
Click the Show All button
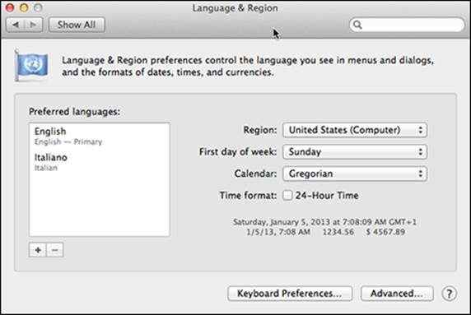tap(77, 25)
